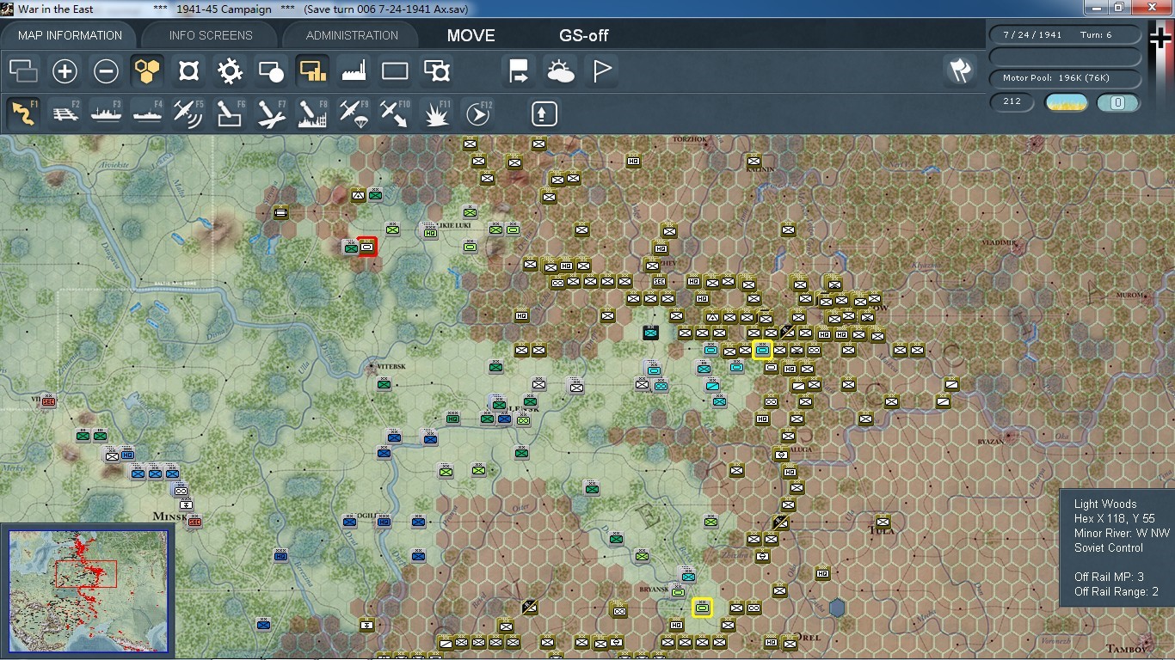The height and width of the screenshot is (660, 1175).
Task: Click the overlapping rectangles icon in top toolbar
Action: coord(23,70)
